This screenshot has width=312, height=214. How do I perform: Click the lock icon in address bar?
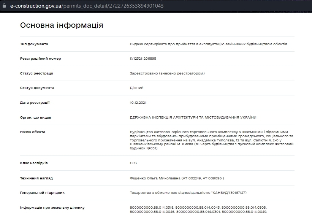point(4,6)
